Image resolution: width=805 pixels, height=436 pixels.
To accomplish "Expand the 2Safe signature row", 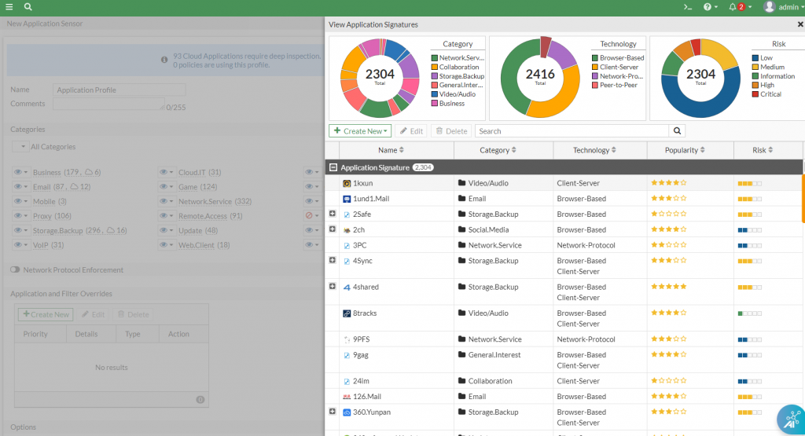I will [332, 214].
